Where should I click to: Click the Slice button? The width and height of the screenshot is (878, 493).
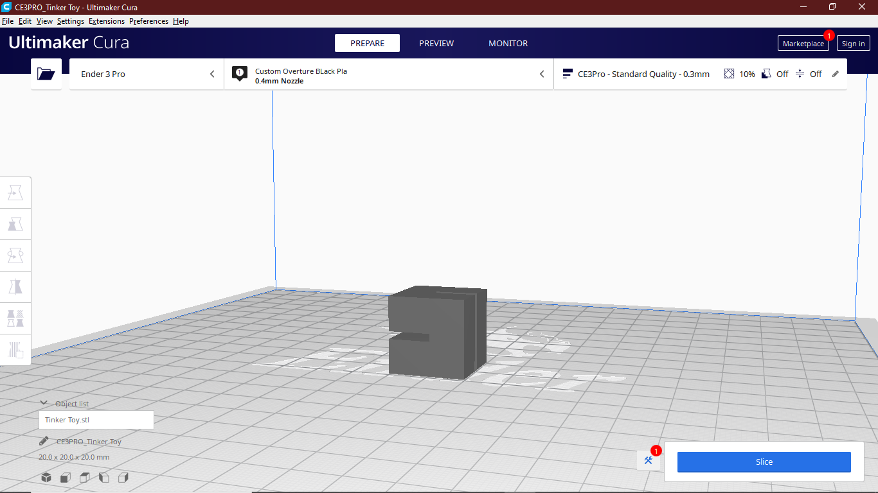764,462
